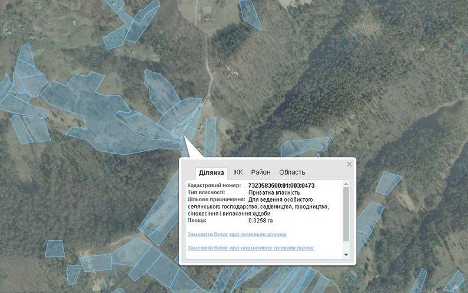This screenshot has height=293, width=468.
Task: Click the popup scrollbar up arrow
Action: [346, 184]
